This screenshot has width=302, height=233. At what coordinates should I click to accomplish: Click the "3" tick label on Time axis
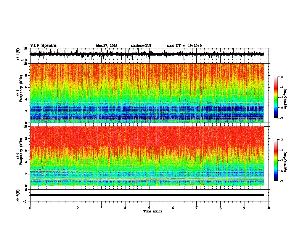(x=101, y=208)
